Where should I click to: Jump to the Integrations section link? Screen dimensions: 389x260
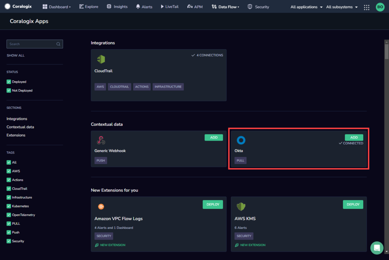[17, 119]
